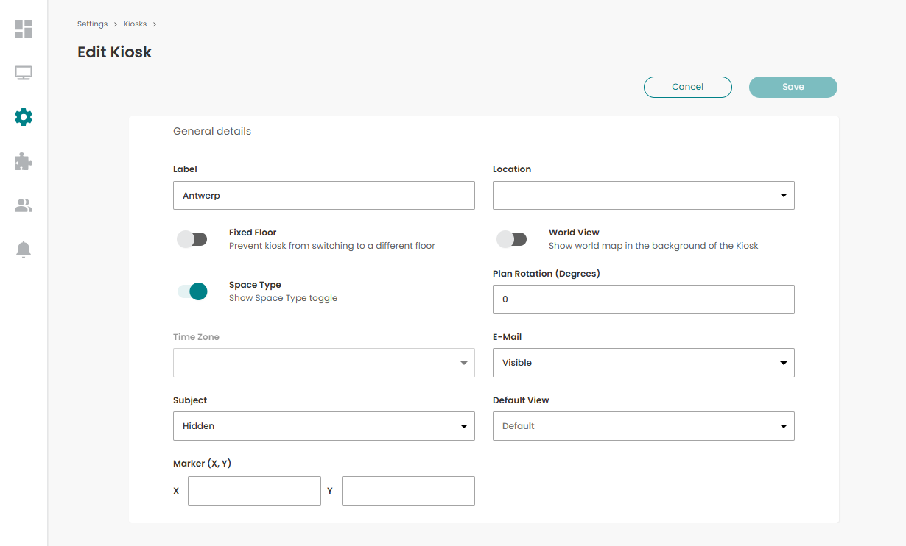Open the puzzle piece integrations icon
Screen dimensions: 906x546
24,161
